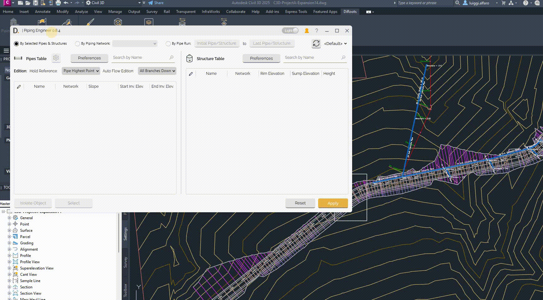
Task: Select By Selected Pipes & Structures option
Action: (x=16, y=44)
